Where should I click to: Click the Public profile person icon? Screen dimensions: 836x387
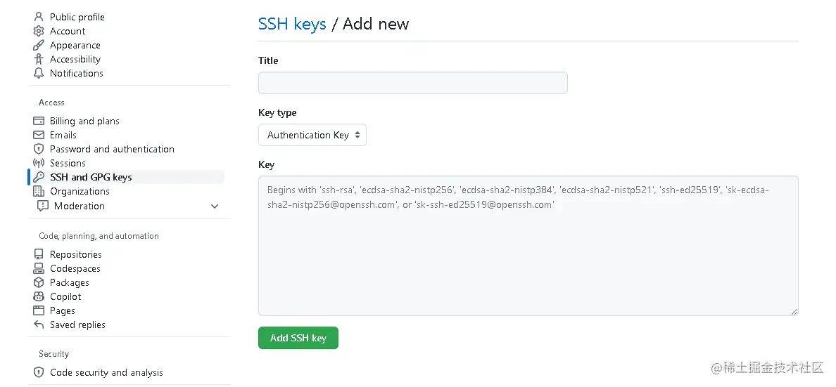coord(39,17)
